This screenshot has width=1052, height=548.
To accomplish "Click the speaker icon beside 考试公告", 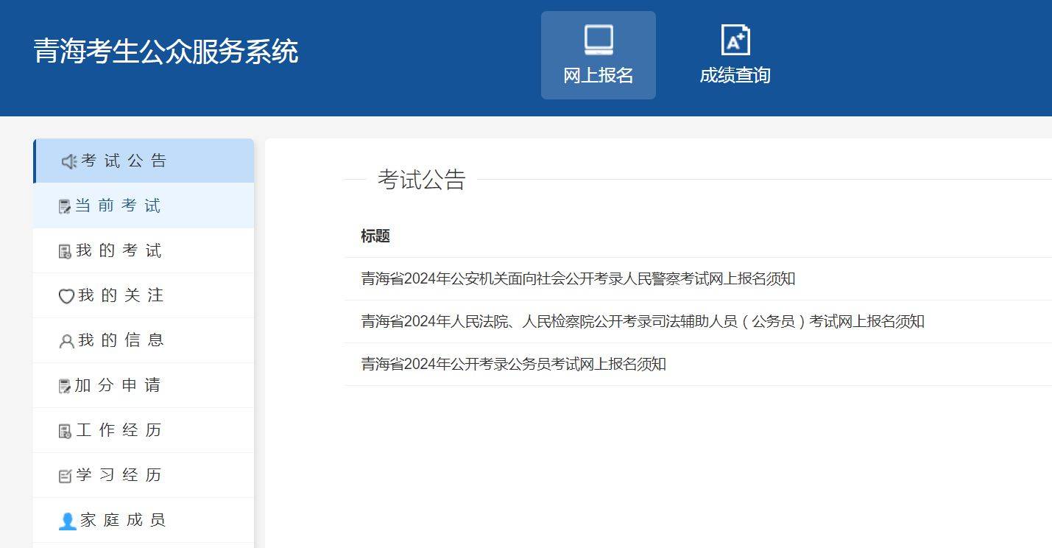I will point(68,161).
